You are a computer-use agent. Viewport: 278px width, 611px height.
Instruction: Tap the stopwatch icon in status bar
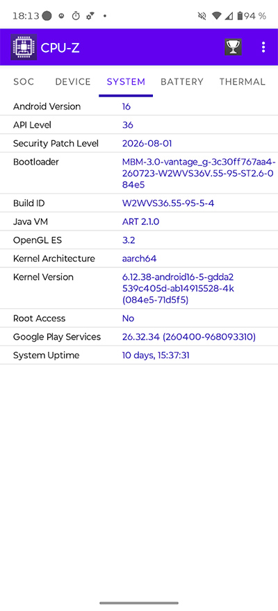point(76,16)
